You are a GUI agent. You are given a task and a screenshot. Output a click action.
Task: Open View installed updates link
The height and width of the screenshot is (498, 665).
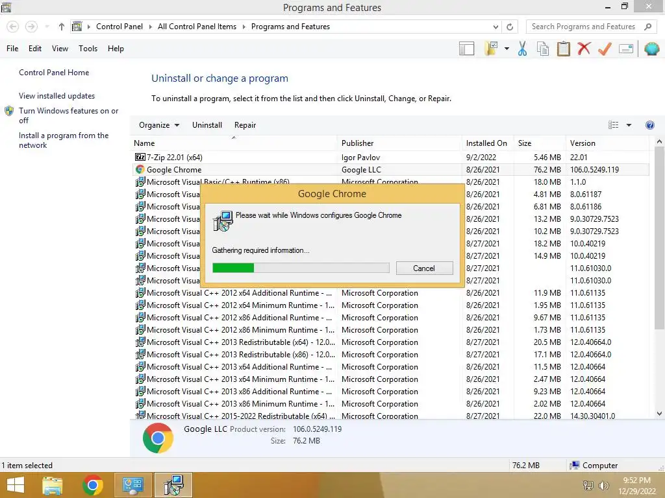pyautogui.click(x=57, y=96)
